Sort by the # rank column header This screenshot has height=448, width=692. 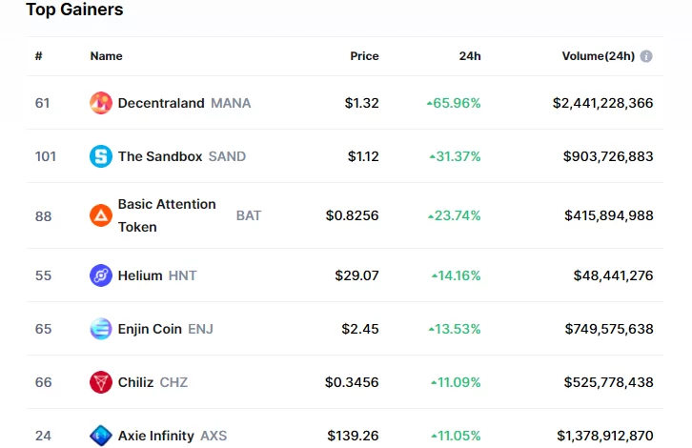point(39,56)
